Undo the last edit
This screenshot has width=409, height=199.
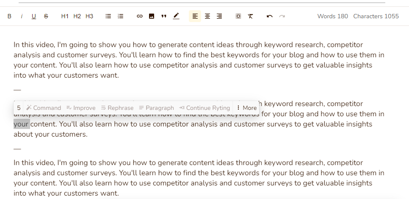coord(270,16)
